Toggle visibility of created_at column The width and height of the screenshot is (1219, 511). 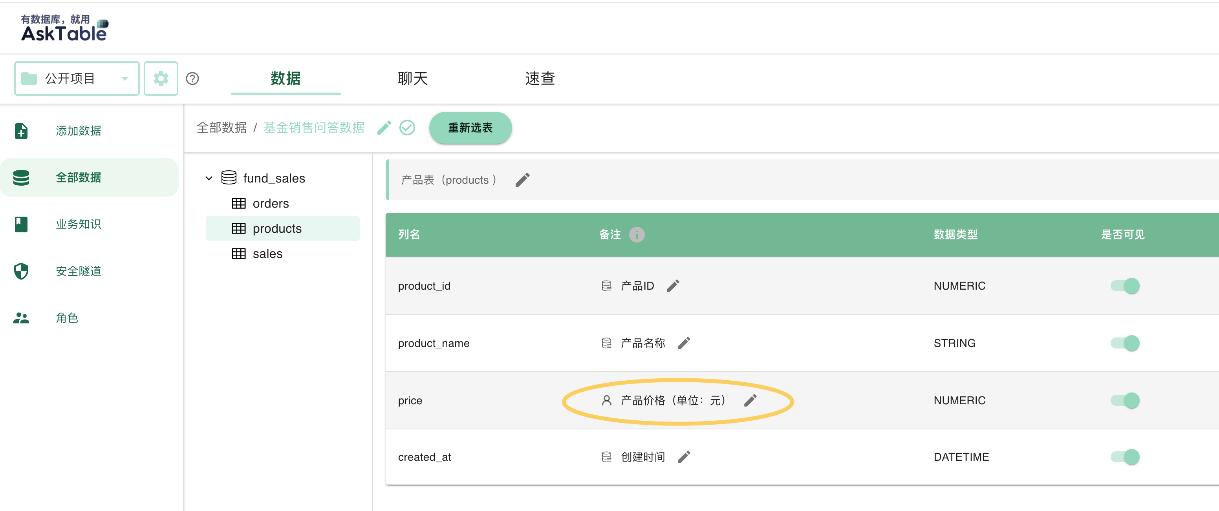coord(1125,456)
